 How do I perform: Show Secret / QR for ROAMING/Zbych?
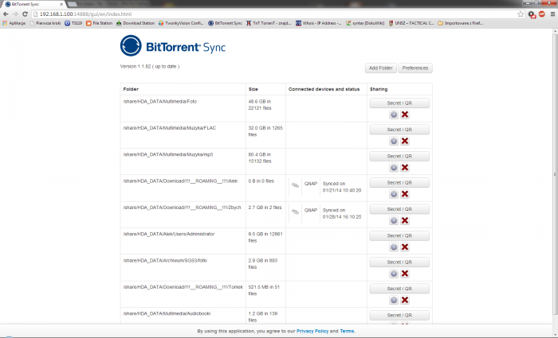coord(399,209)
